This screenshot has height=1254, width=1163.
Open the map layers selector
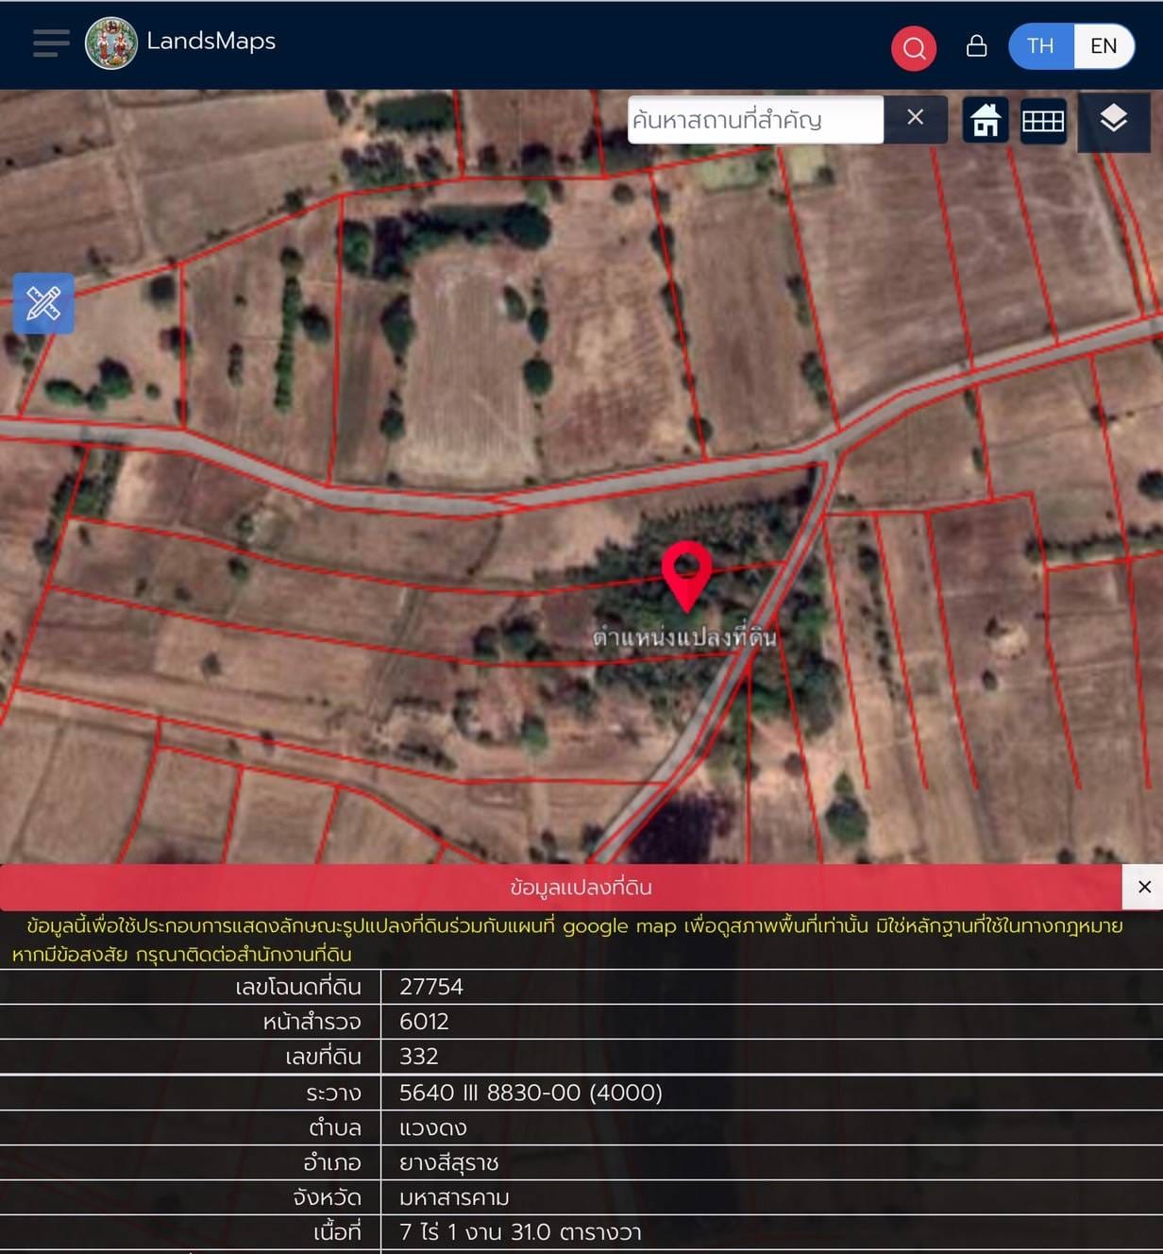tap(1114, 121)
